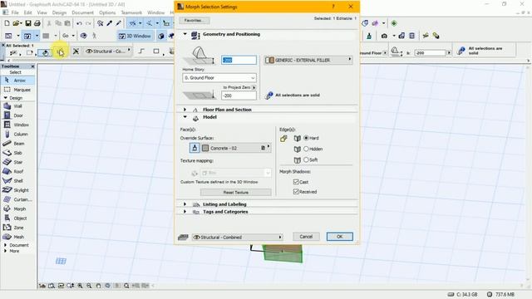The width and height of the screenshot is (532, 299).
Task: Collapse the Model section
Action: [185, 117]
